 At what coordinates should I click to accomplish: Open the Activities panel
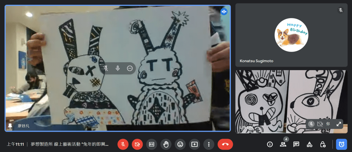pyautogui.click(x=309, y=144)
